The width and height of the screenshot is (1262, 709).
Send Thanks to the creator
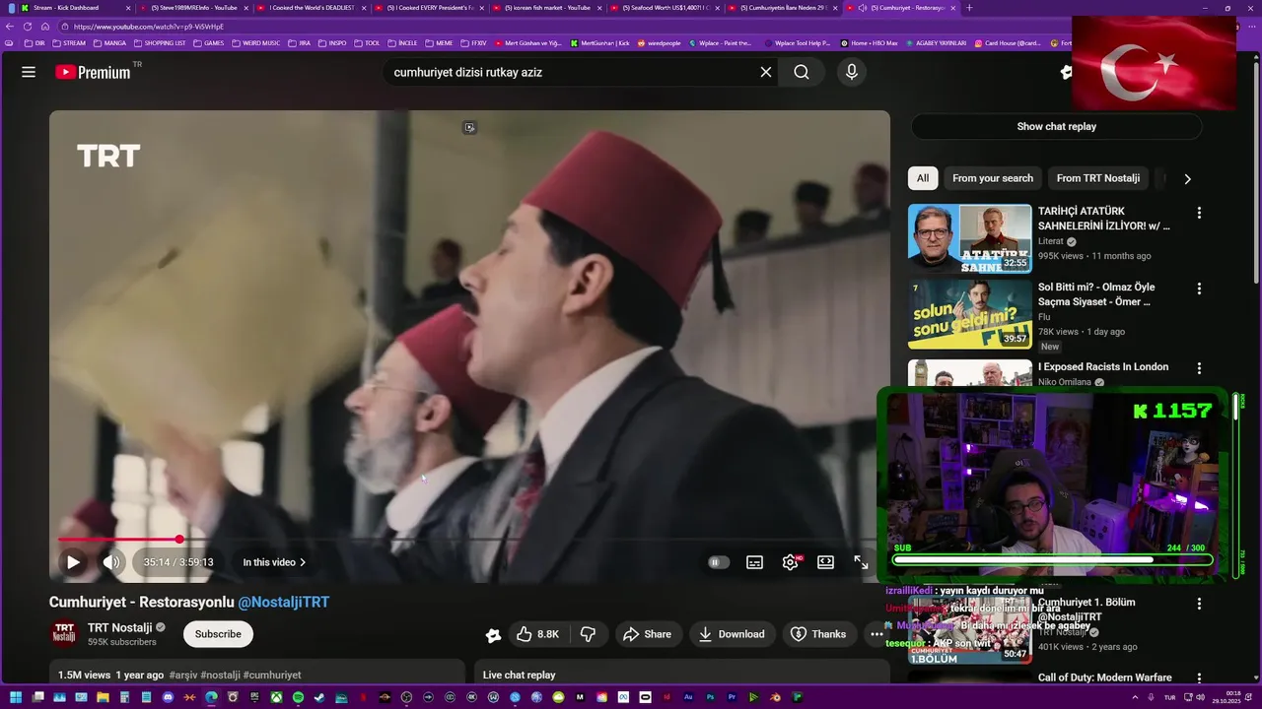pyautogui.click(x=818, y=634)
